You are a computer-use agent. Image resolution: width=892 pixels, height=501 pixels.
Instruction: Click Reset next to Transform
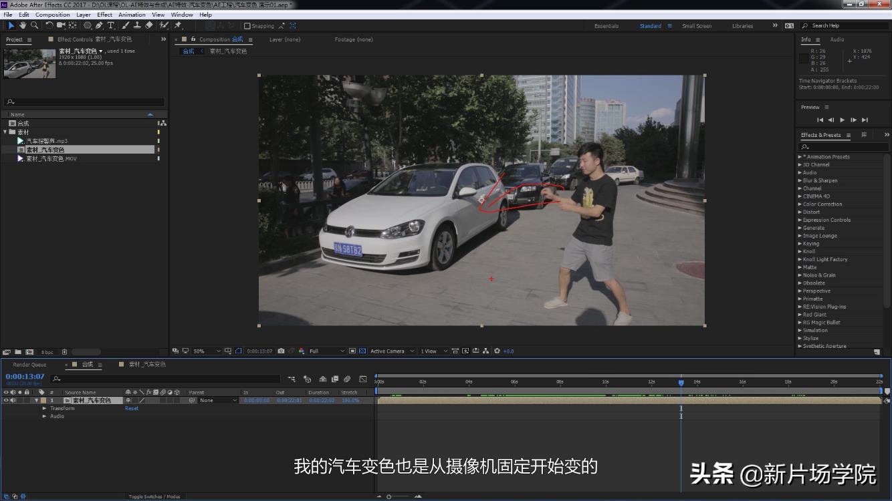coord(131,408)
